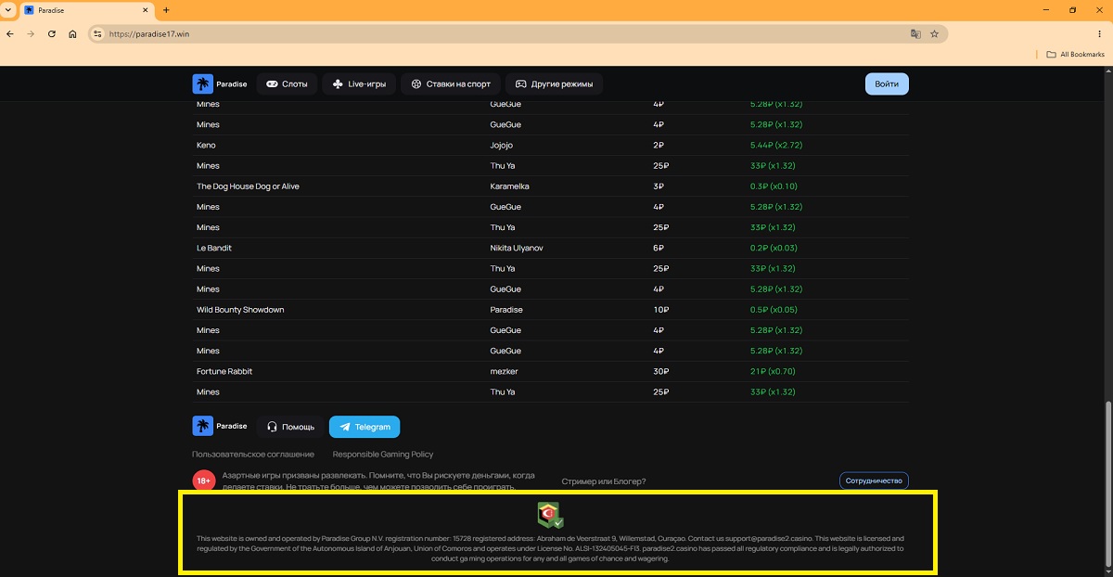Click the 0.2₽ (x0.03) payout
Image resolution: width=1113 pixels, height=577 pixels.
[x=774, y=248]
